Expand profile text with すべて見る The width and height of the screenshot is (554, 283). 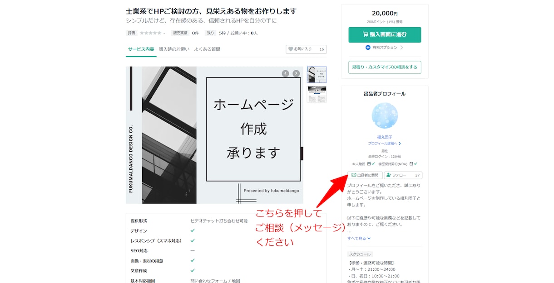point(359,238)
